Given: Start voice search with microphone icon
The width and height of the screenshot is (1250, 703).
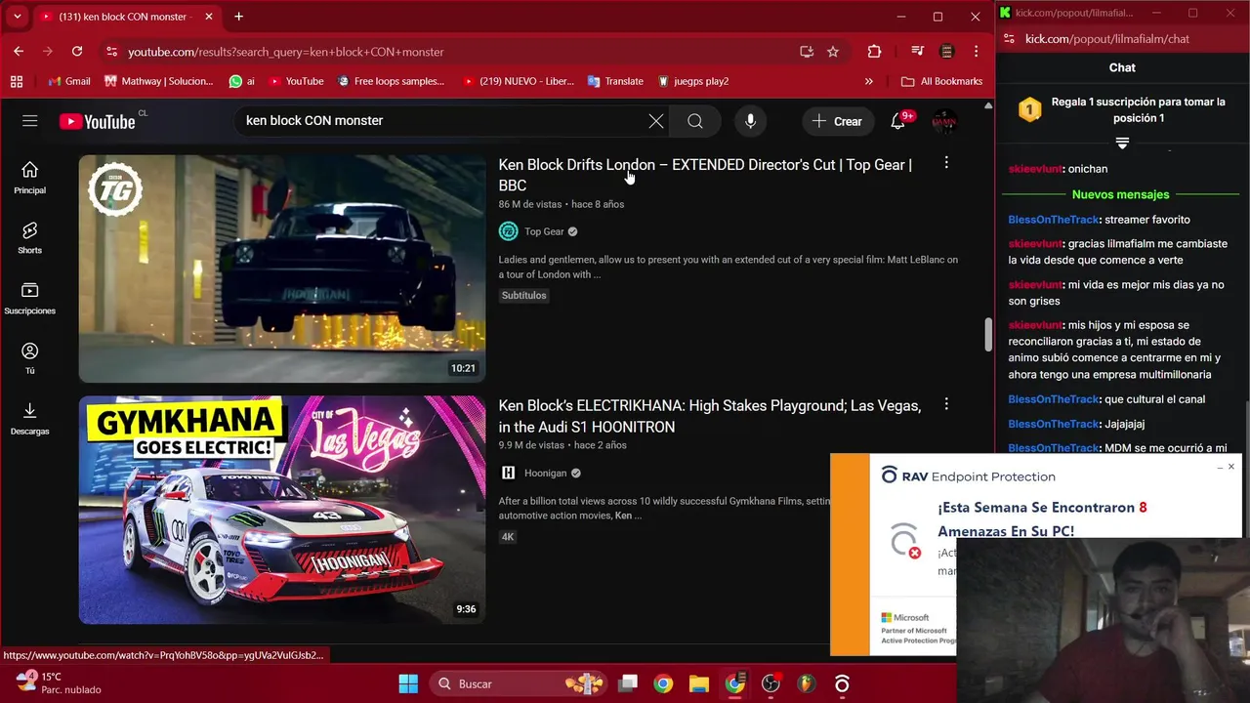Looking at the screenshot, I should 750,121.
